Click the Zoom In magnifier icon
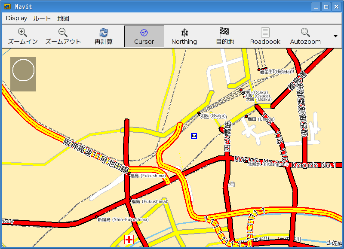 pos(23,33)
